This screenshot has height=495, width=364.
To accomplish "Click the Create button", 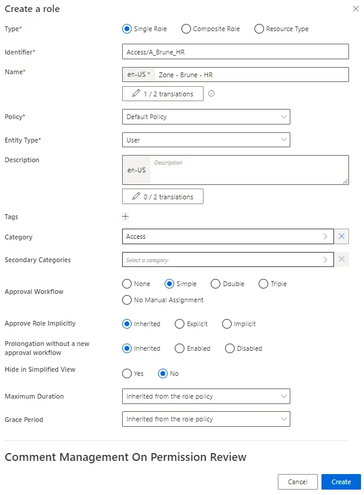I will 341,482.
